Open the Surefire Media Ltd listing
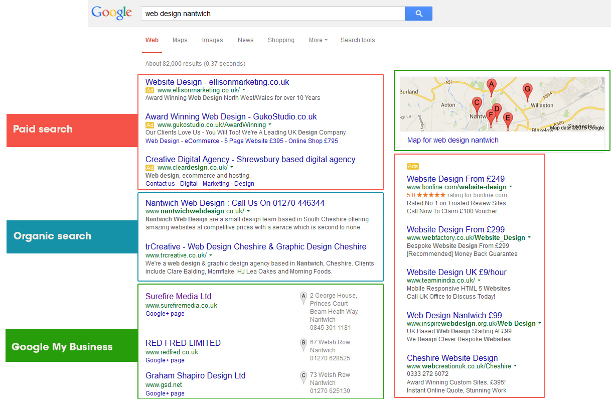Viewport: 611px width, 399px height. (x=179, y=296)
